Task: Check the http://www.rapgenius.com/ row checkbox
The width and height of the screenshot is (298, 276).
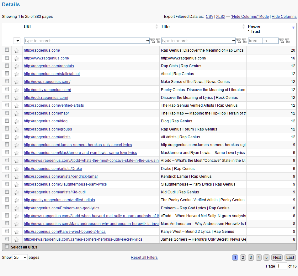Action: pos(7,58)
